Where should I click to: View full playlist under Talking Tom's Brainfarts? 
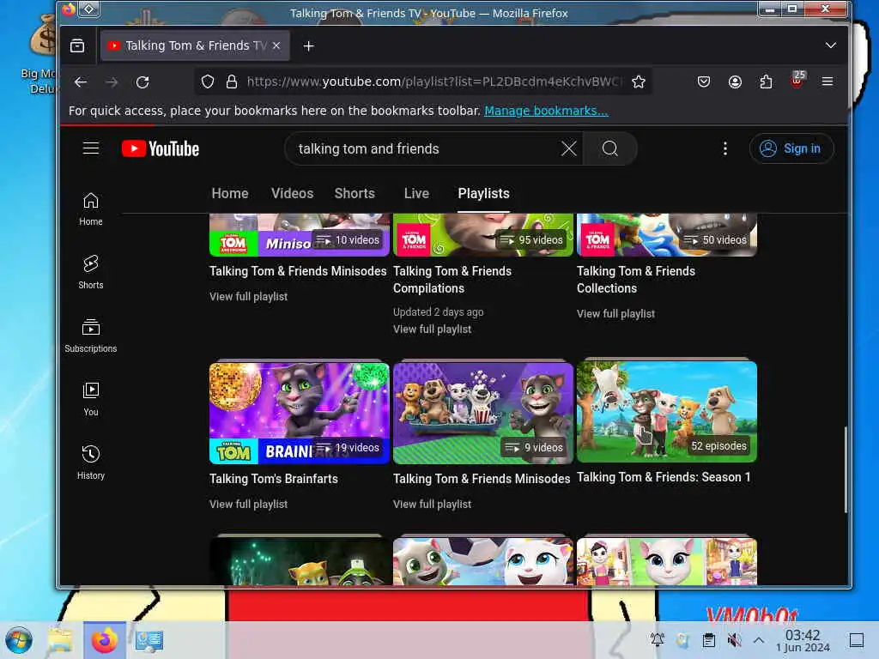point(248,505)
